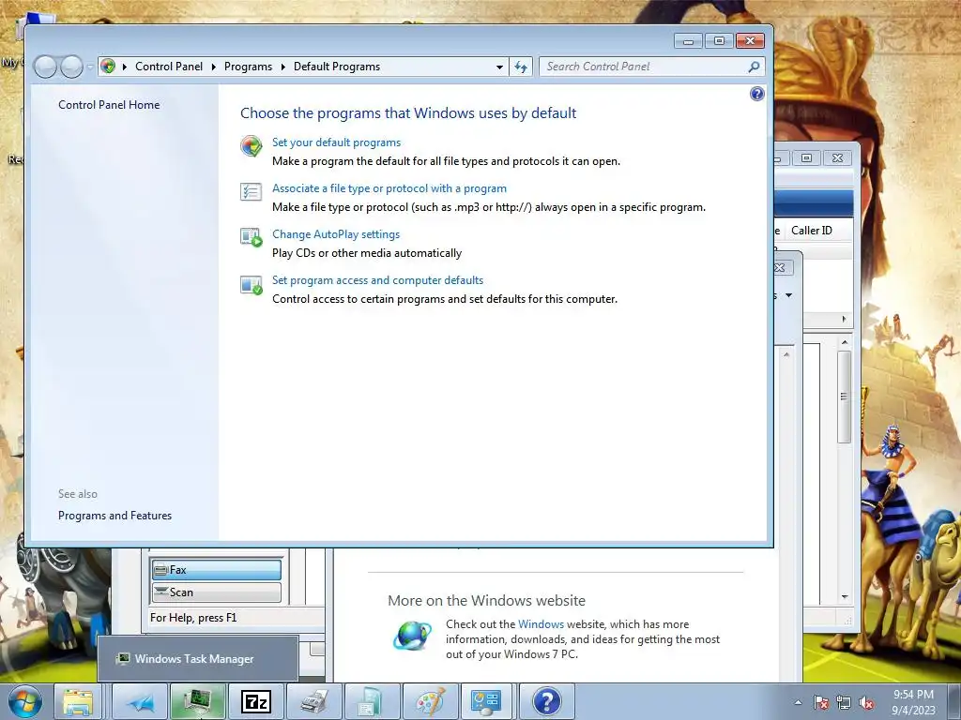961x720 pixels.
Task: Show hidden tray icons arrow
Action: coord(798,702)
